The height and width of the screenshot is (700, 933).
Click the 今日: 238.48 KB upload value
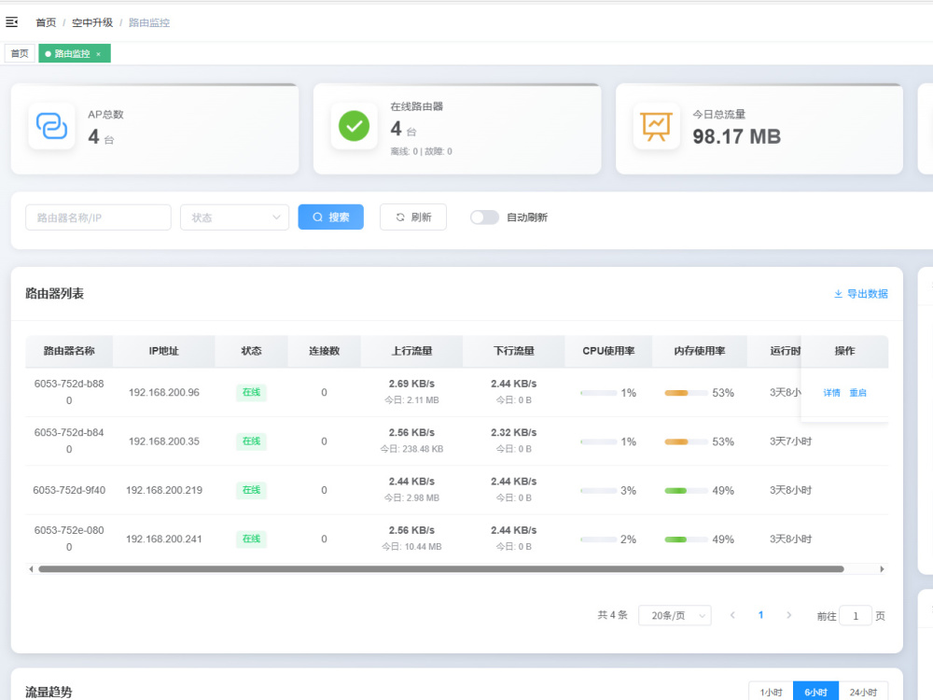click(411, 449)
